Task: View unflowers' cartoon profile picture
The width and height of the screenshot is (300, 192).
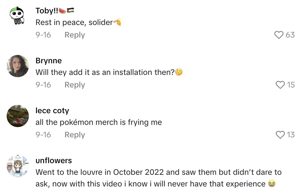Action: coord(17,166)
